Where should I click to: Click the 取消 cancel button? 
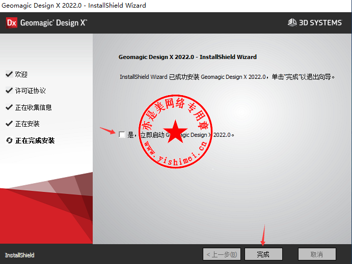tap(317, 254)
